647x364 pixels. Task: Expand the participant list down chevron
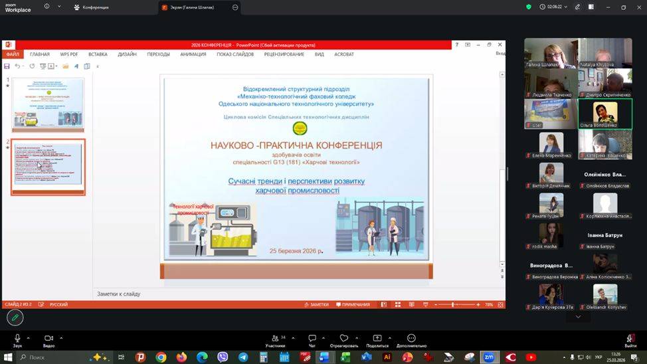tap(578, 317)
